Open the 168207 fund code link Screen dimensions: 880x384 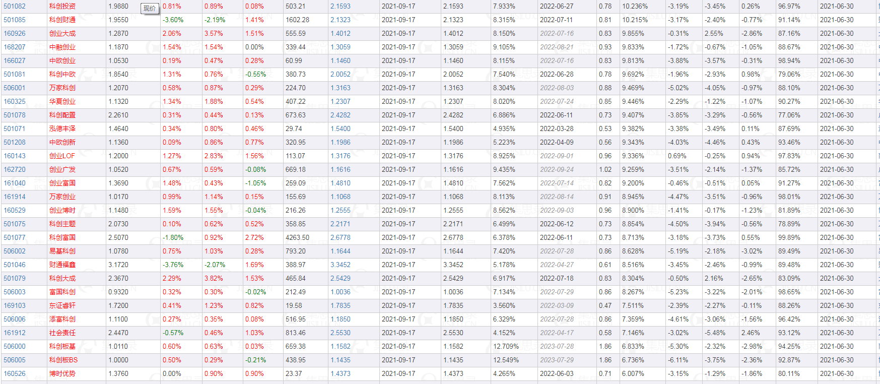coord(15,47)
